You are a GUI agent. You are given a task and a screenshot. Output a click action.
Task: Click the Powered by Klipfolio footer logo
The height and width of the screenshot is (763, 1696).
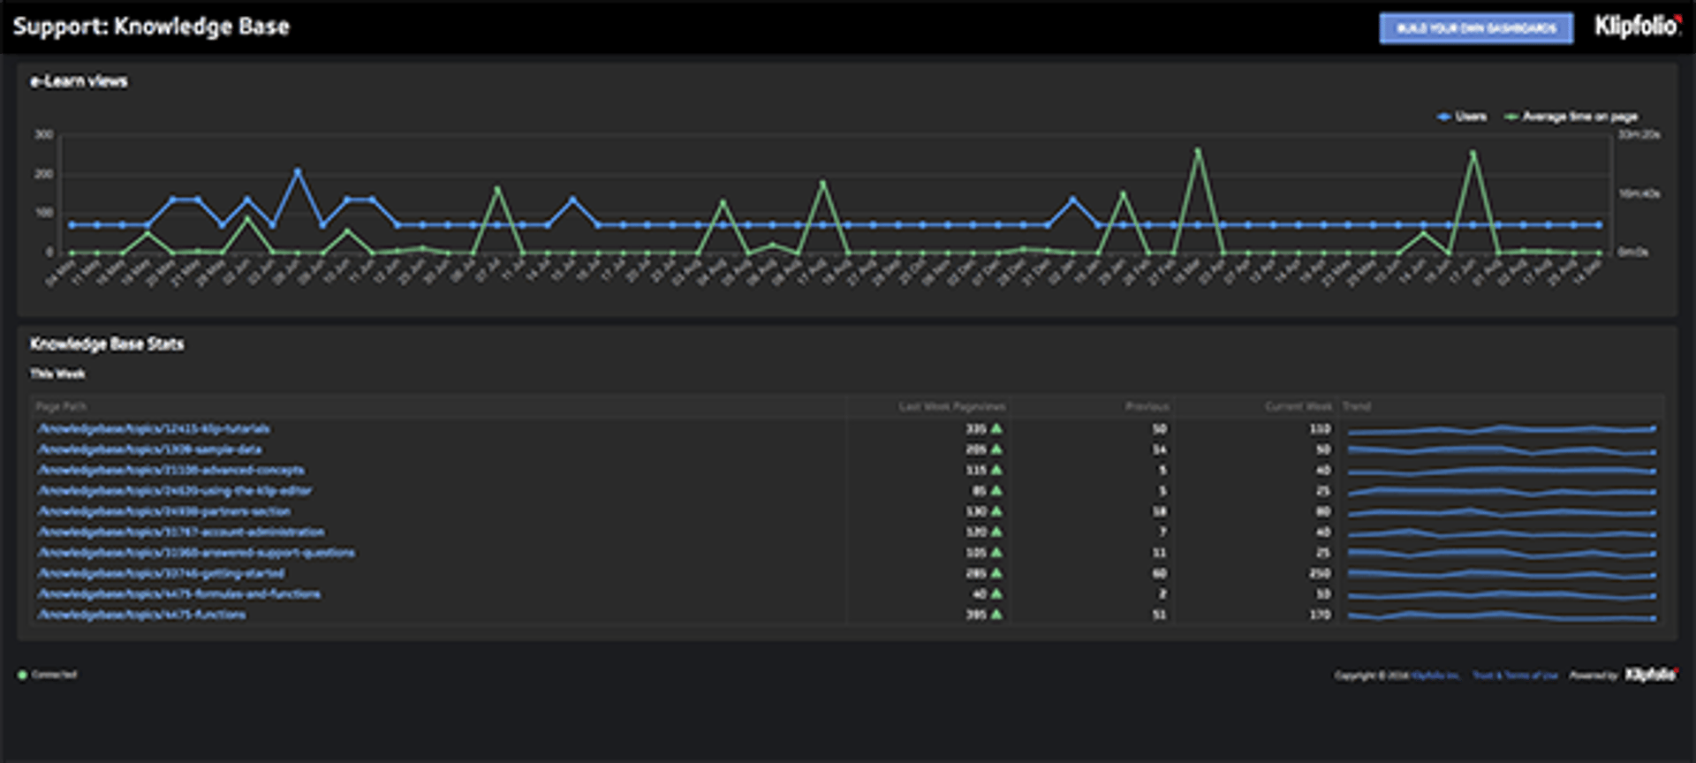coord(1650,676)
